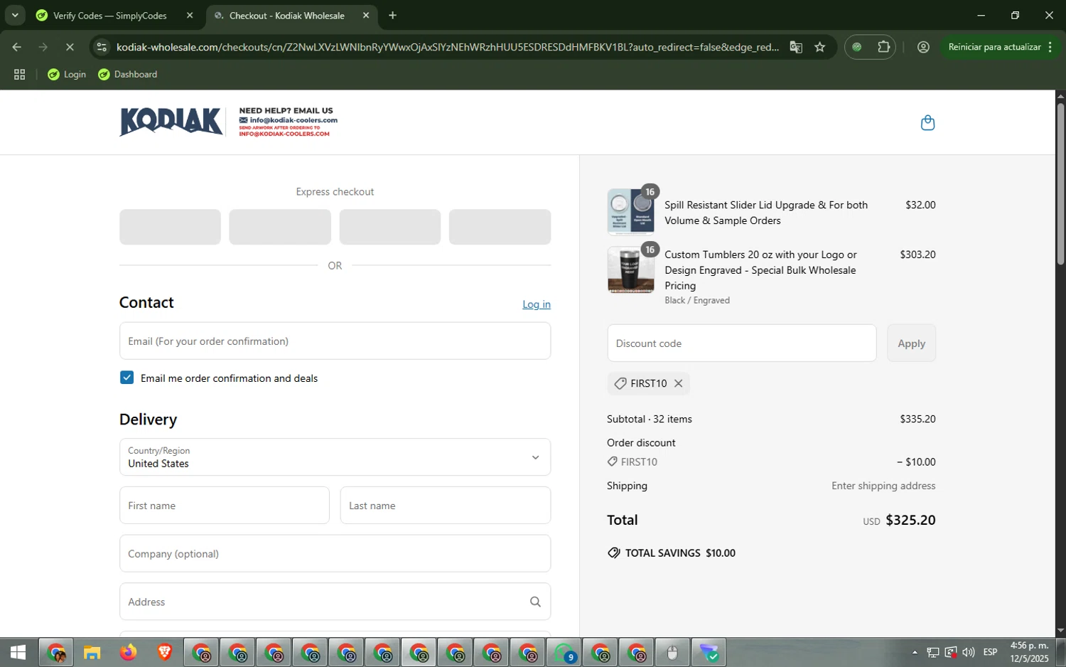
Task: Click the first express checkout placeholder button
Action: [x=170, y=227]
